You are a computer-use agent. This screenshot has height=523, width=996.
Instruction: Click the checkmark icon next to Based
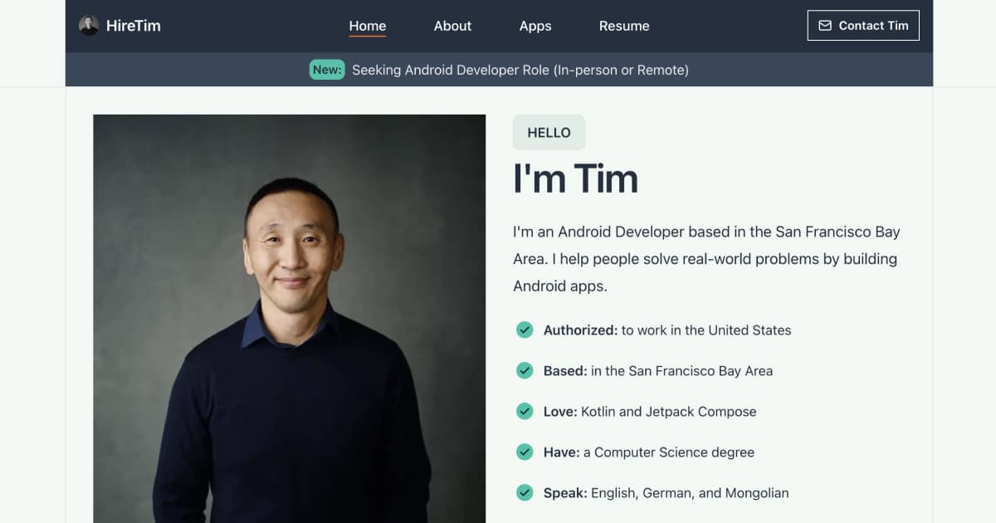pos(525,370)
